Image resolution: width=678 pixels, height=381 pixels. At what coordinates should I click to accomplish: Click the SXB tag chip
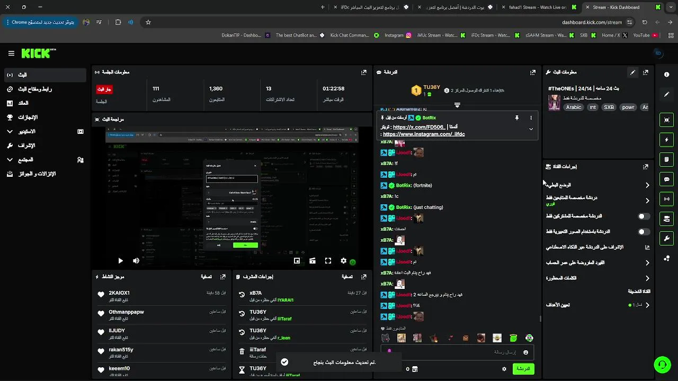[609, 107]
